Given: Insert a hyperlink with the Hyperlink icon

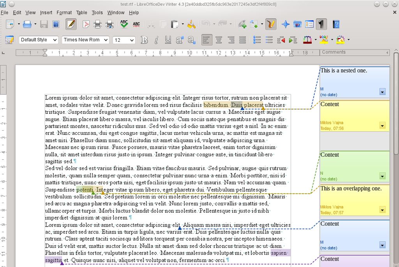Looking at the screenshot, I should (242, 24).
